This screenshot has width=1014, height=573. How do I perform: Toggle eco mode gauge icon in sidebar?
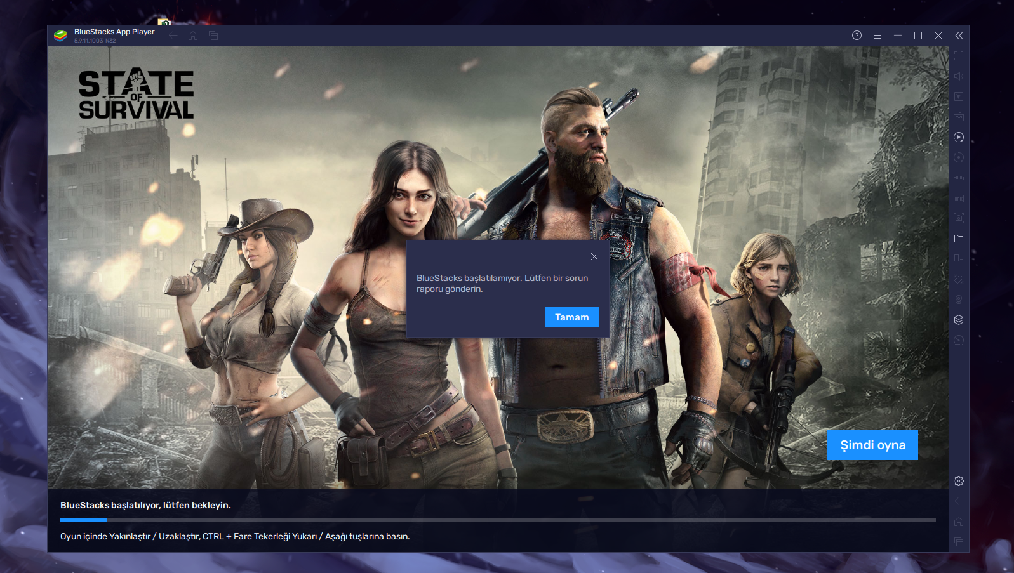point(959,340)
